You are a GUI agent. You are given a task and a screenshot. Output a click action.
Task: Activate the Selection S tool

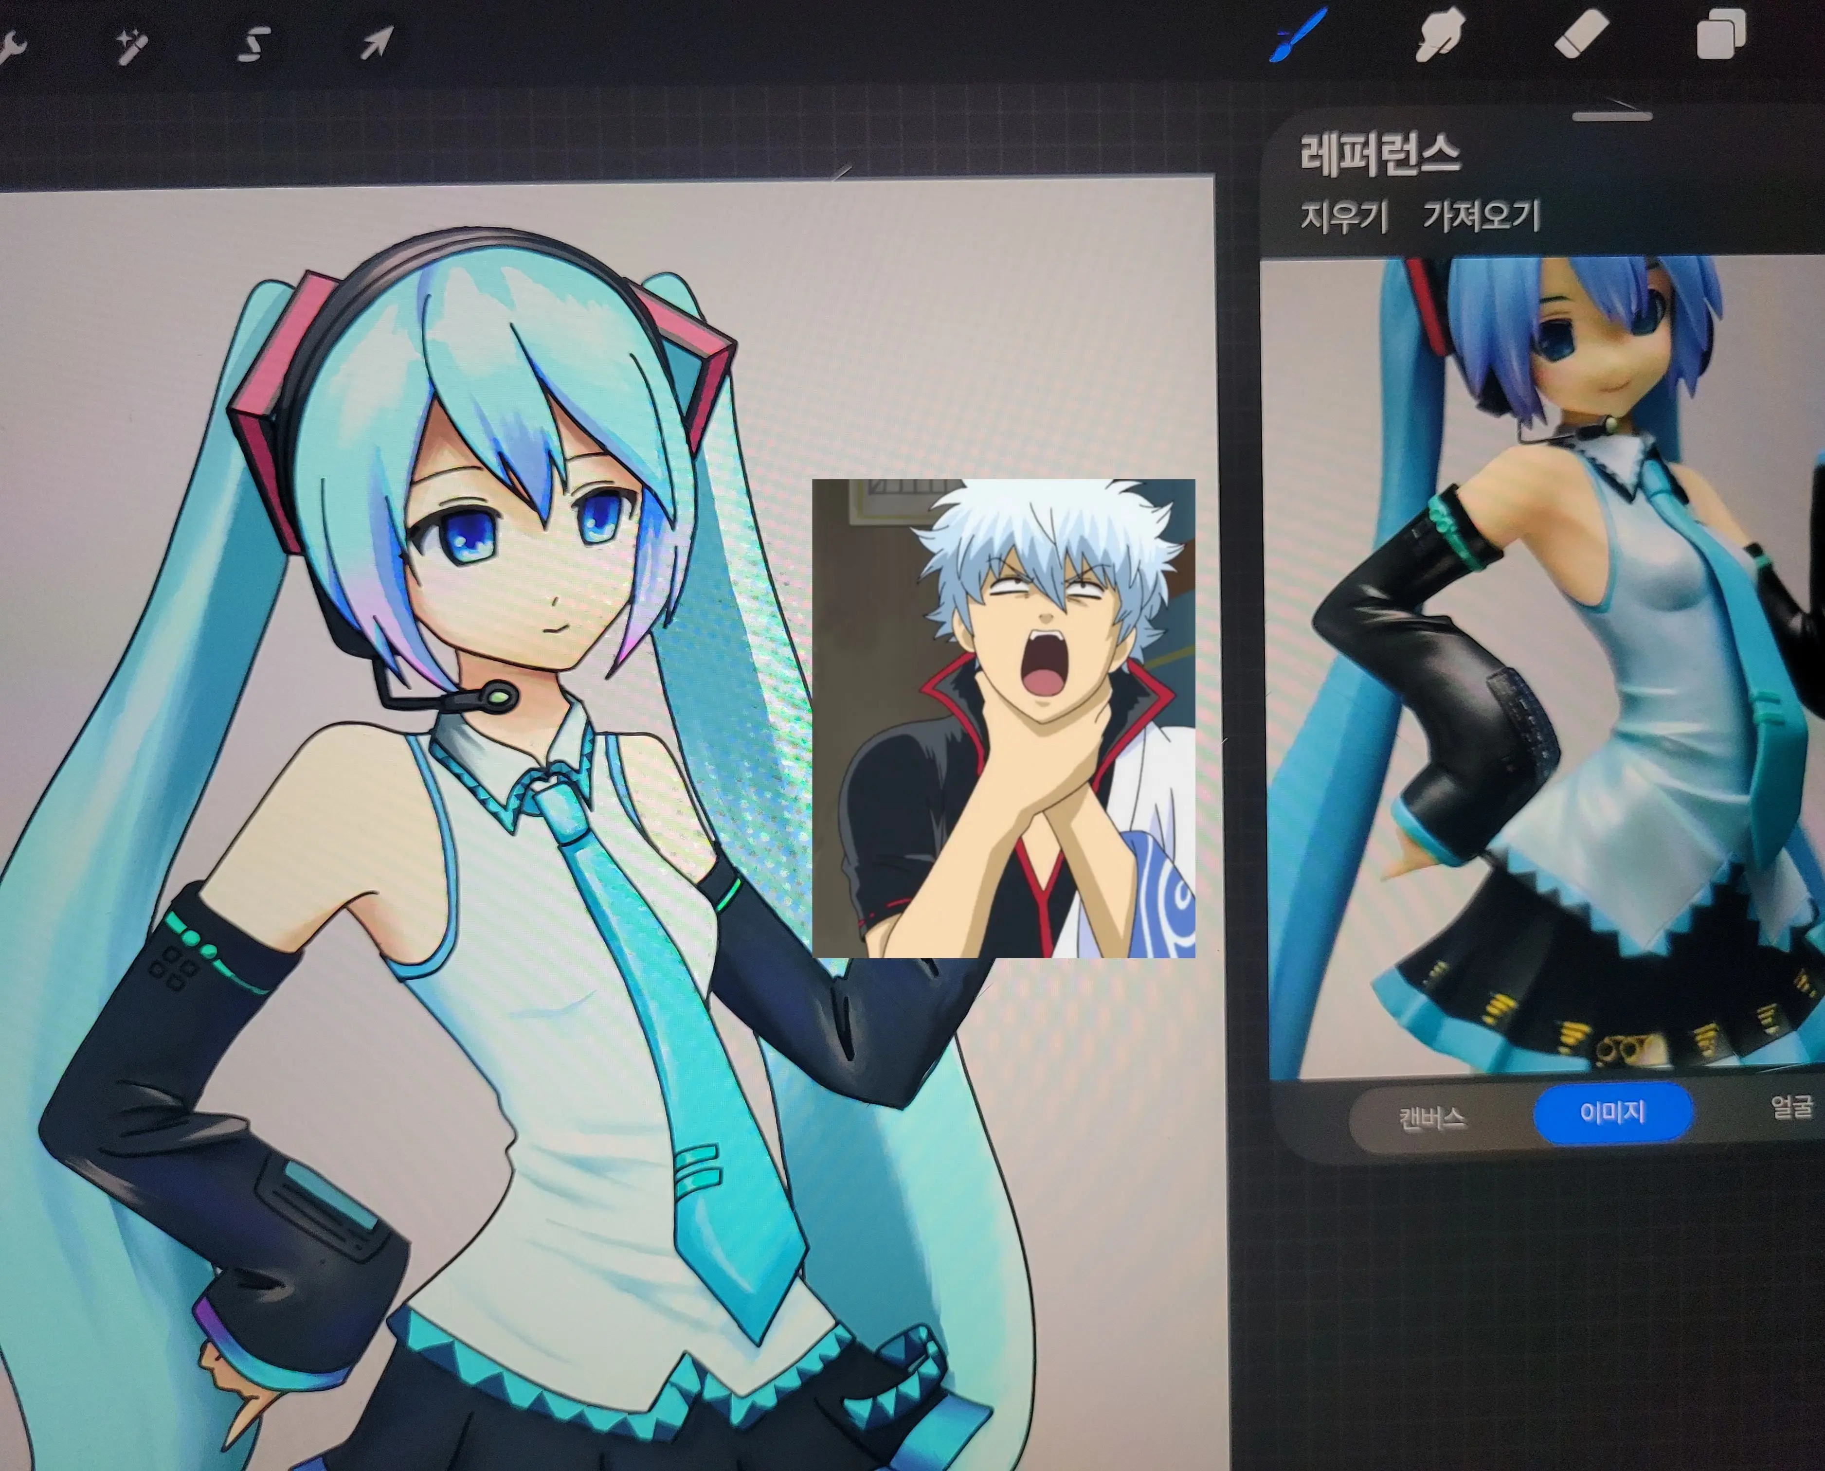point(253,44)
